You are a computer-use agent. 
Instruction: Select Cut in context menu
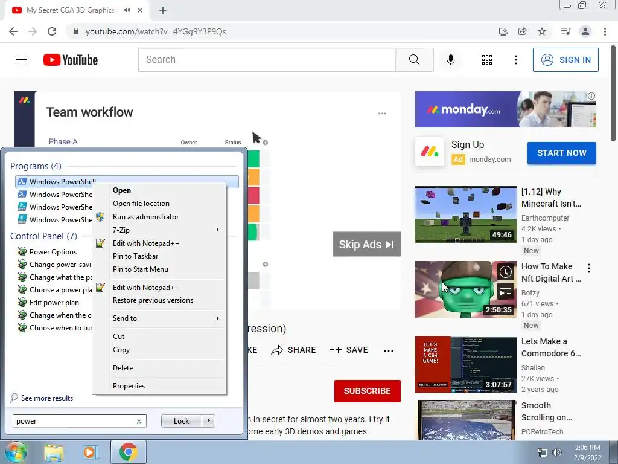pyautogui.click(x=161, y=337)
